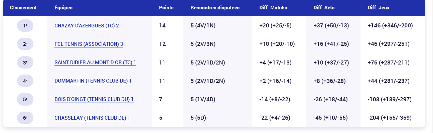Click Chazay's 14 points cell
The height and width of the screenshot is (133, 433).
162,25
